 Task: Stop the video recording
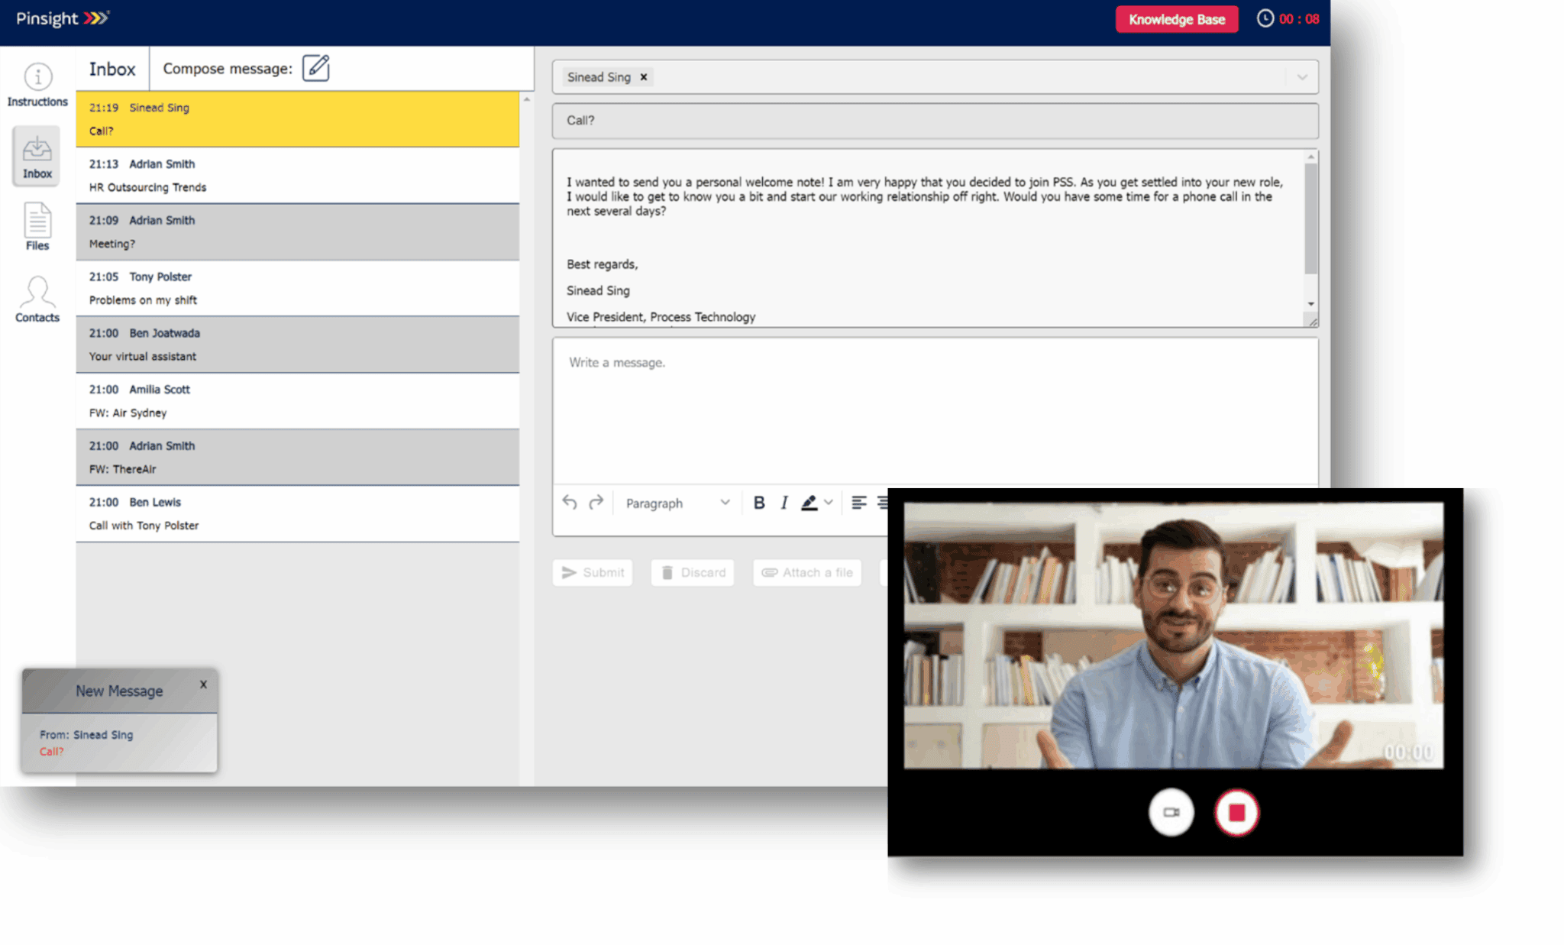tap(1236, 812)
